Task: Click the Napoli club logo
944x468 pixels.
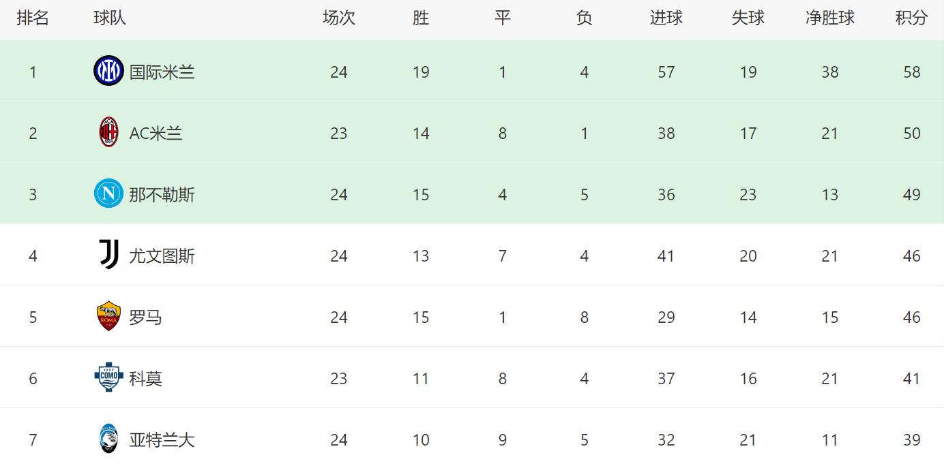Action: point(108,194)
